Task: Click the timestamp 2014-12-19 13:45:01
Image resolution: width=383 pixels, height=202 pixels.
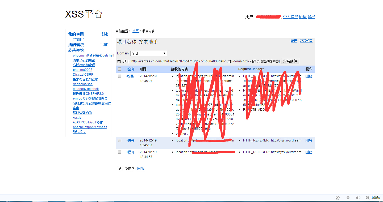Action: click(148, 143)
